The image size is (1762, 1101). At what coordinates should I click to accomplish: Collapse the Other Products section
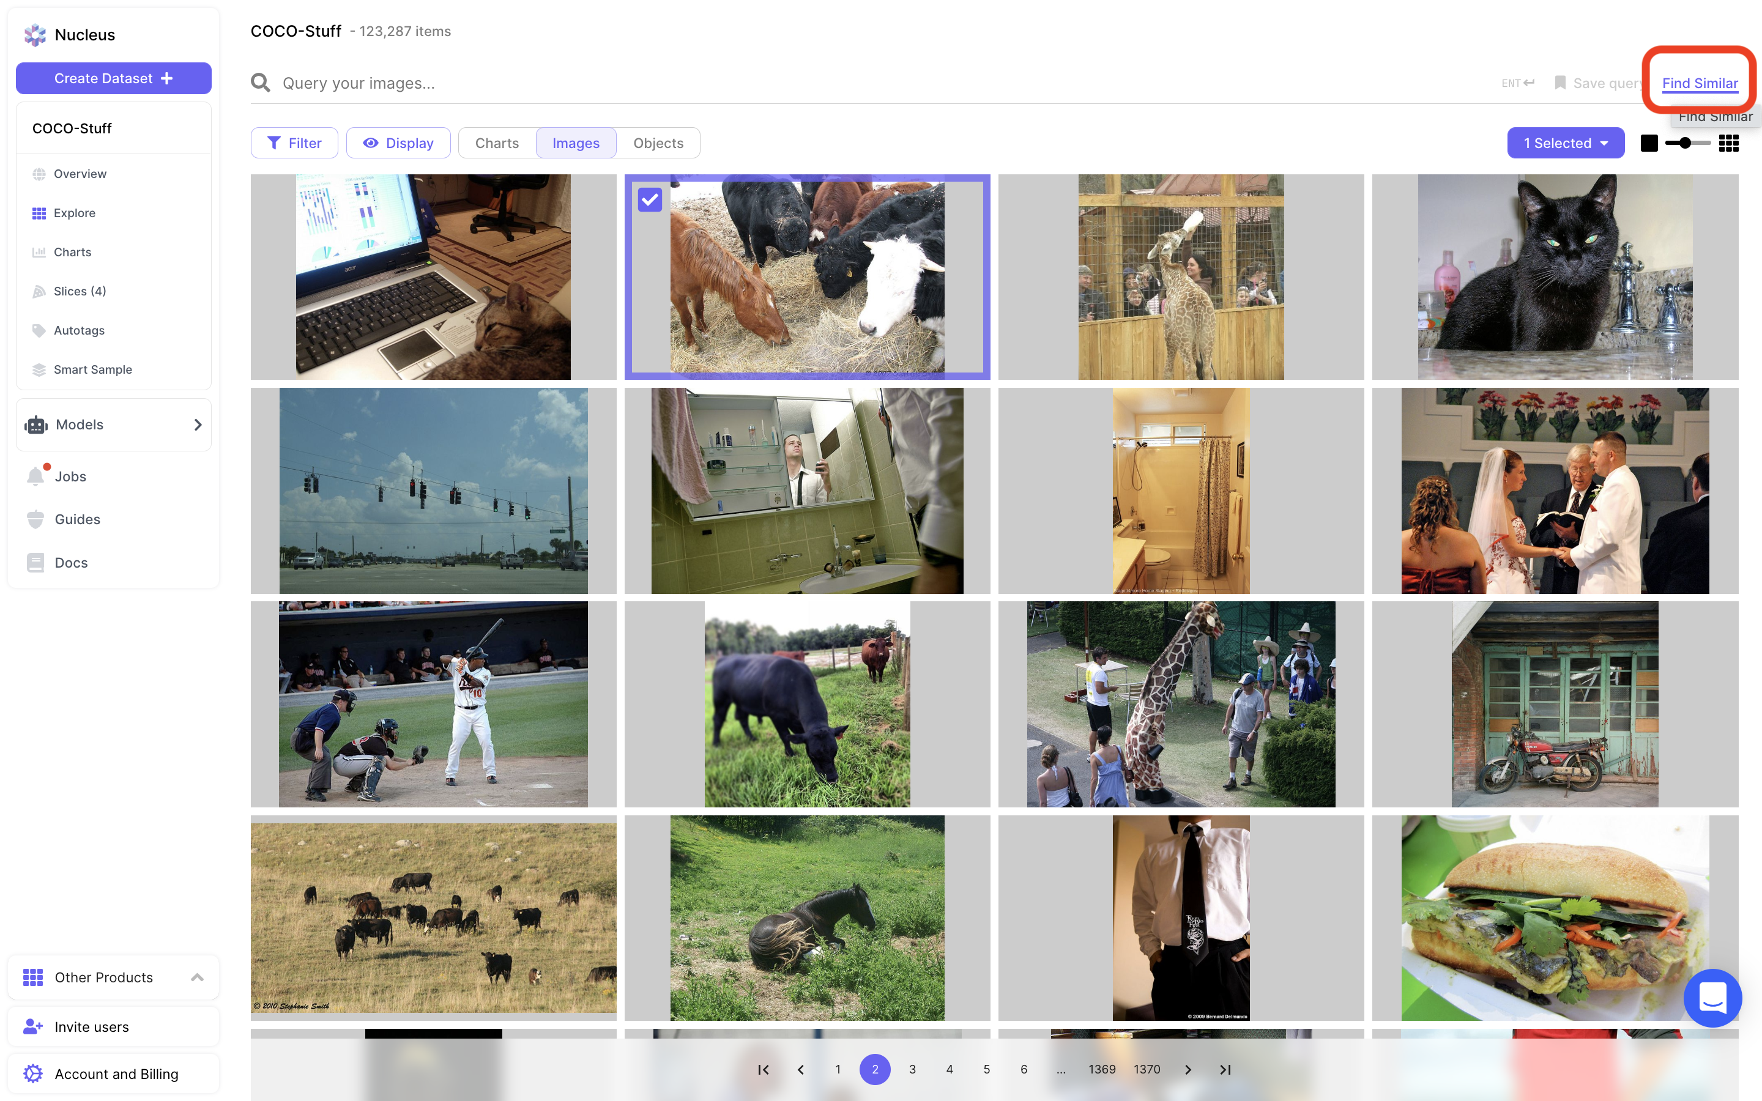point(196,977)
